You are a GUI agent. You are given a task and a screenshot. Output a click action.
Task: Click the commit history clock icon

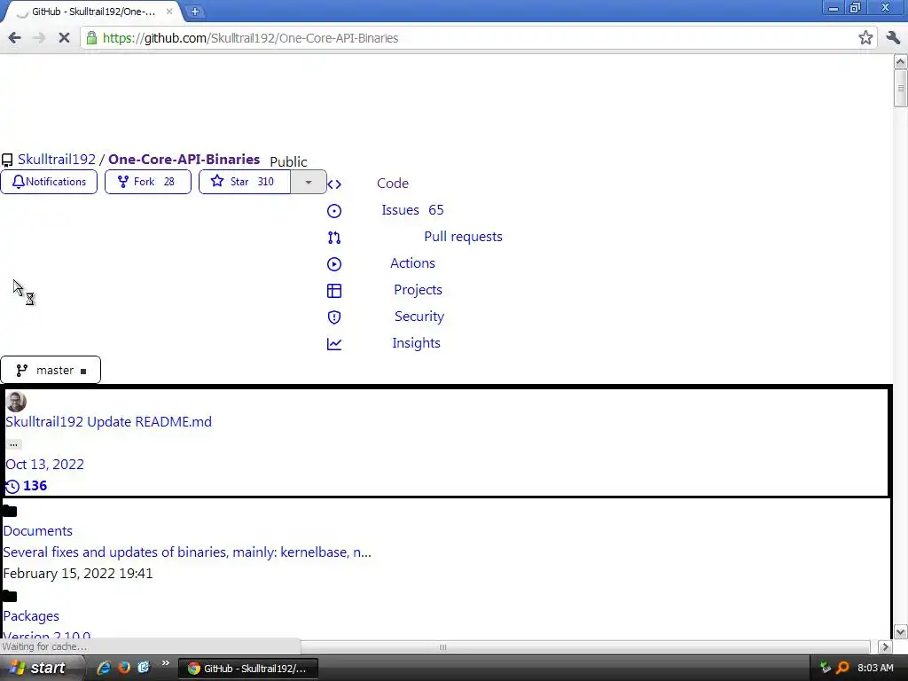pos(12,487)
